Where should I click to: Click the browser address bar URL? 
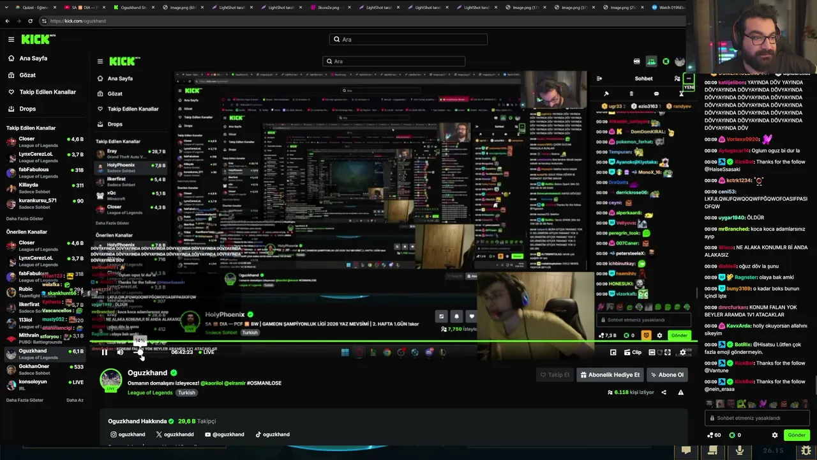point(78,21)
